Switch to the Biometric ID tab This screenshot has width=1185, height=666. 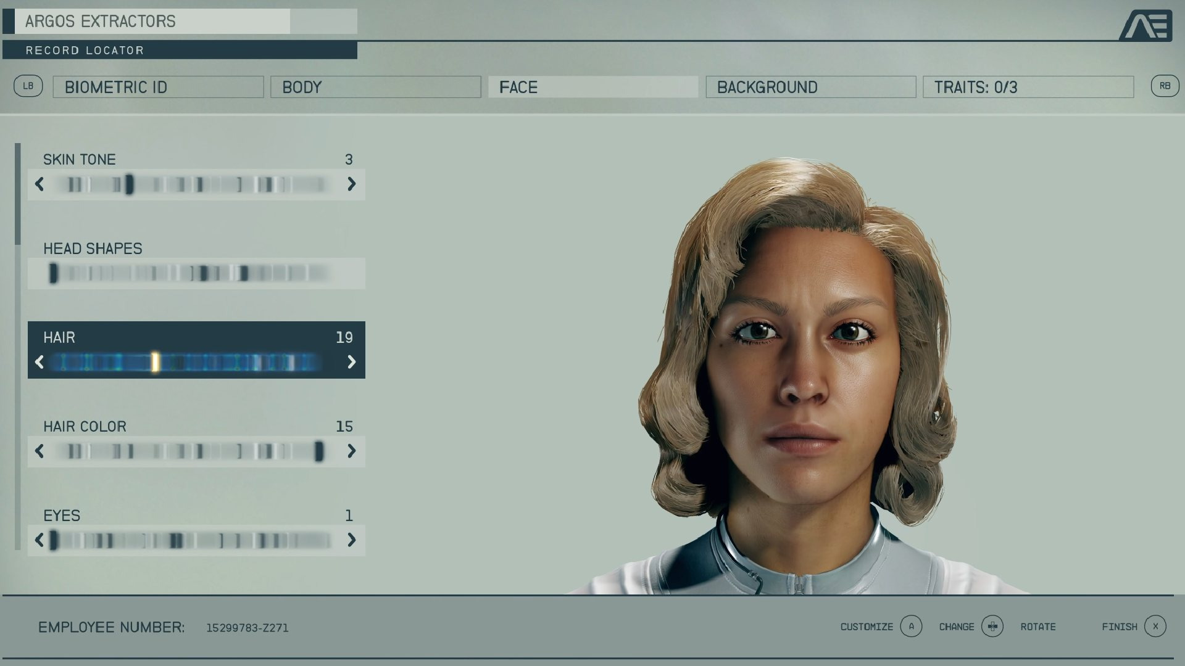tap(157, 87)
